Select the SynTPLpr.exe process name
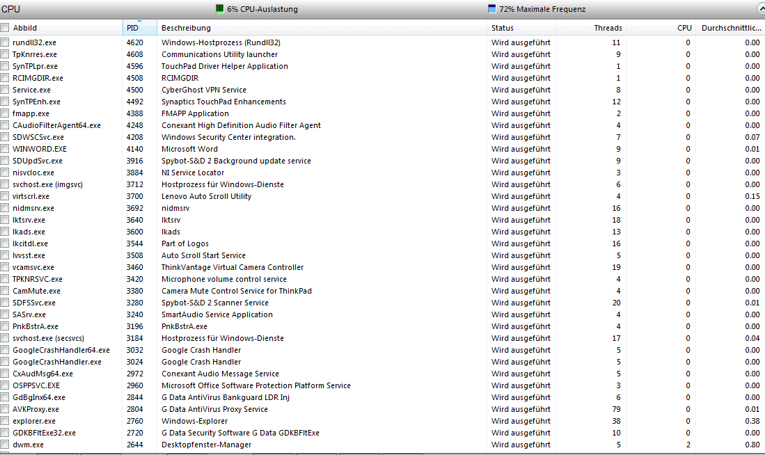This screenshot has width=765, height=455. click(35, 66)
